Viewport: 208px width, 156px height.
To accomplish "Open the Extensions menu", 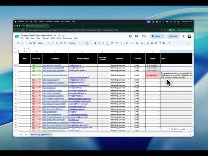I will pos(67,38).
